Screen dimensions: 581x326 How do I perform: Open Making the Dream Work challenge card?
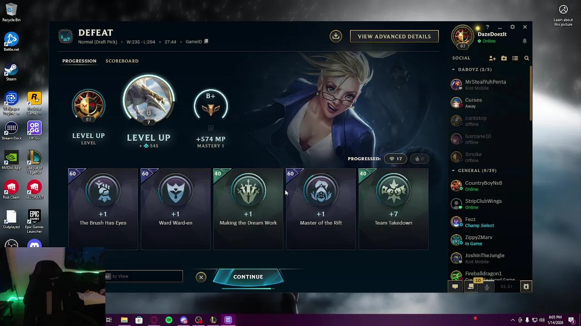pos(248,209)
